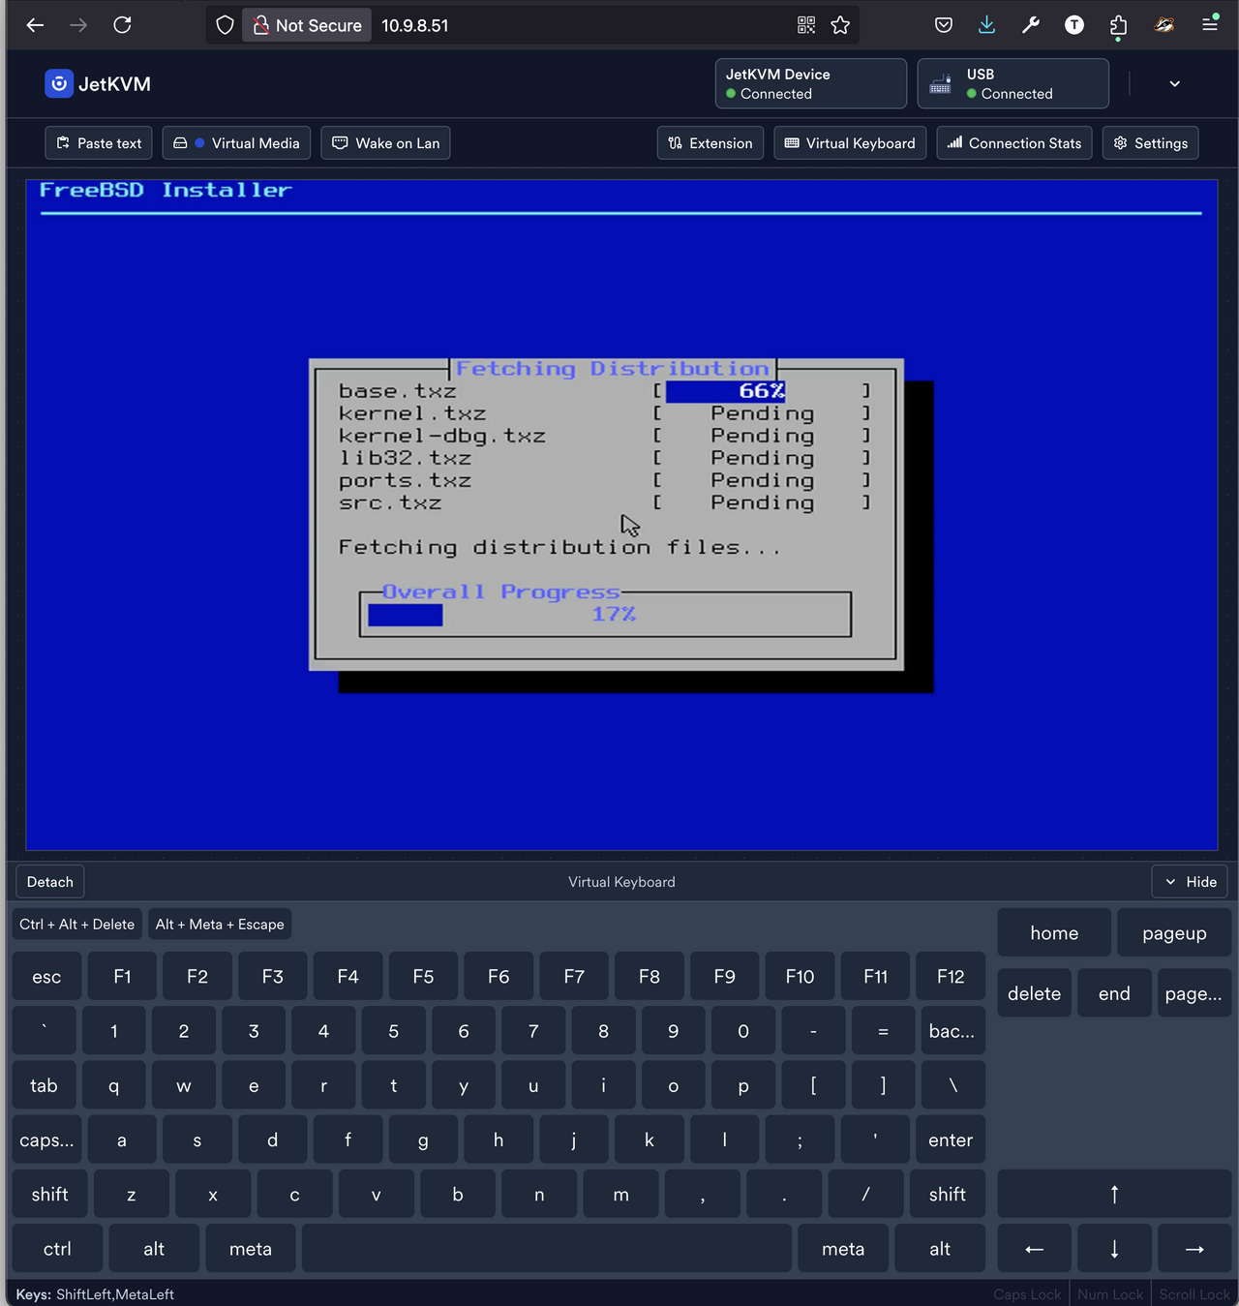Tap the F1 key
The width and height of the screenshot is (1239, 1306).
click(122, 977)
